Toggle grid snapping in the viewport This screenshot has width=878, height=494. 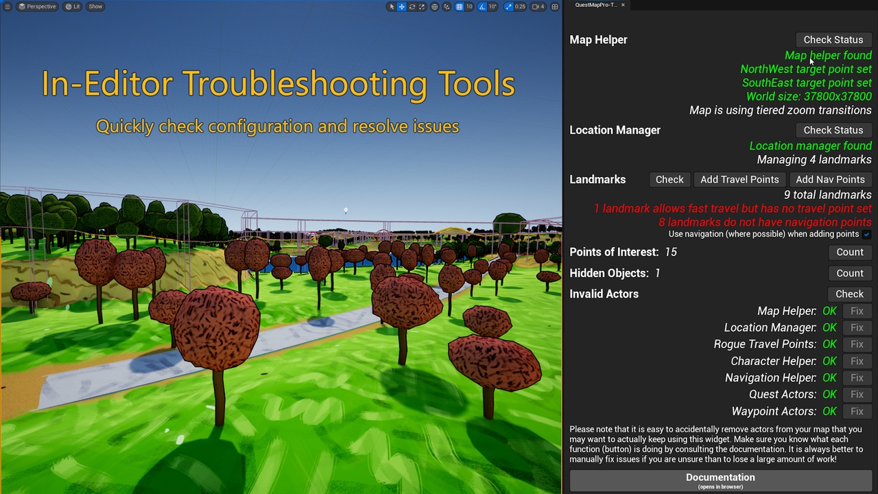pos(460,7)
